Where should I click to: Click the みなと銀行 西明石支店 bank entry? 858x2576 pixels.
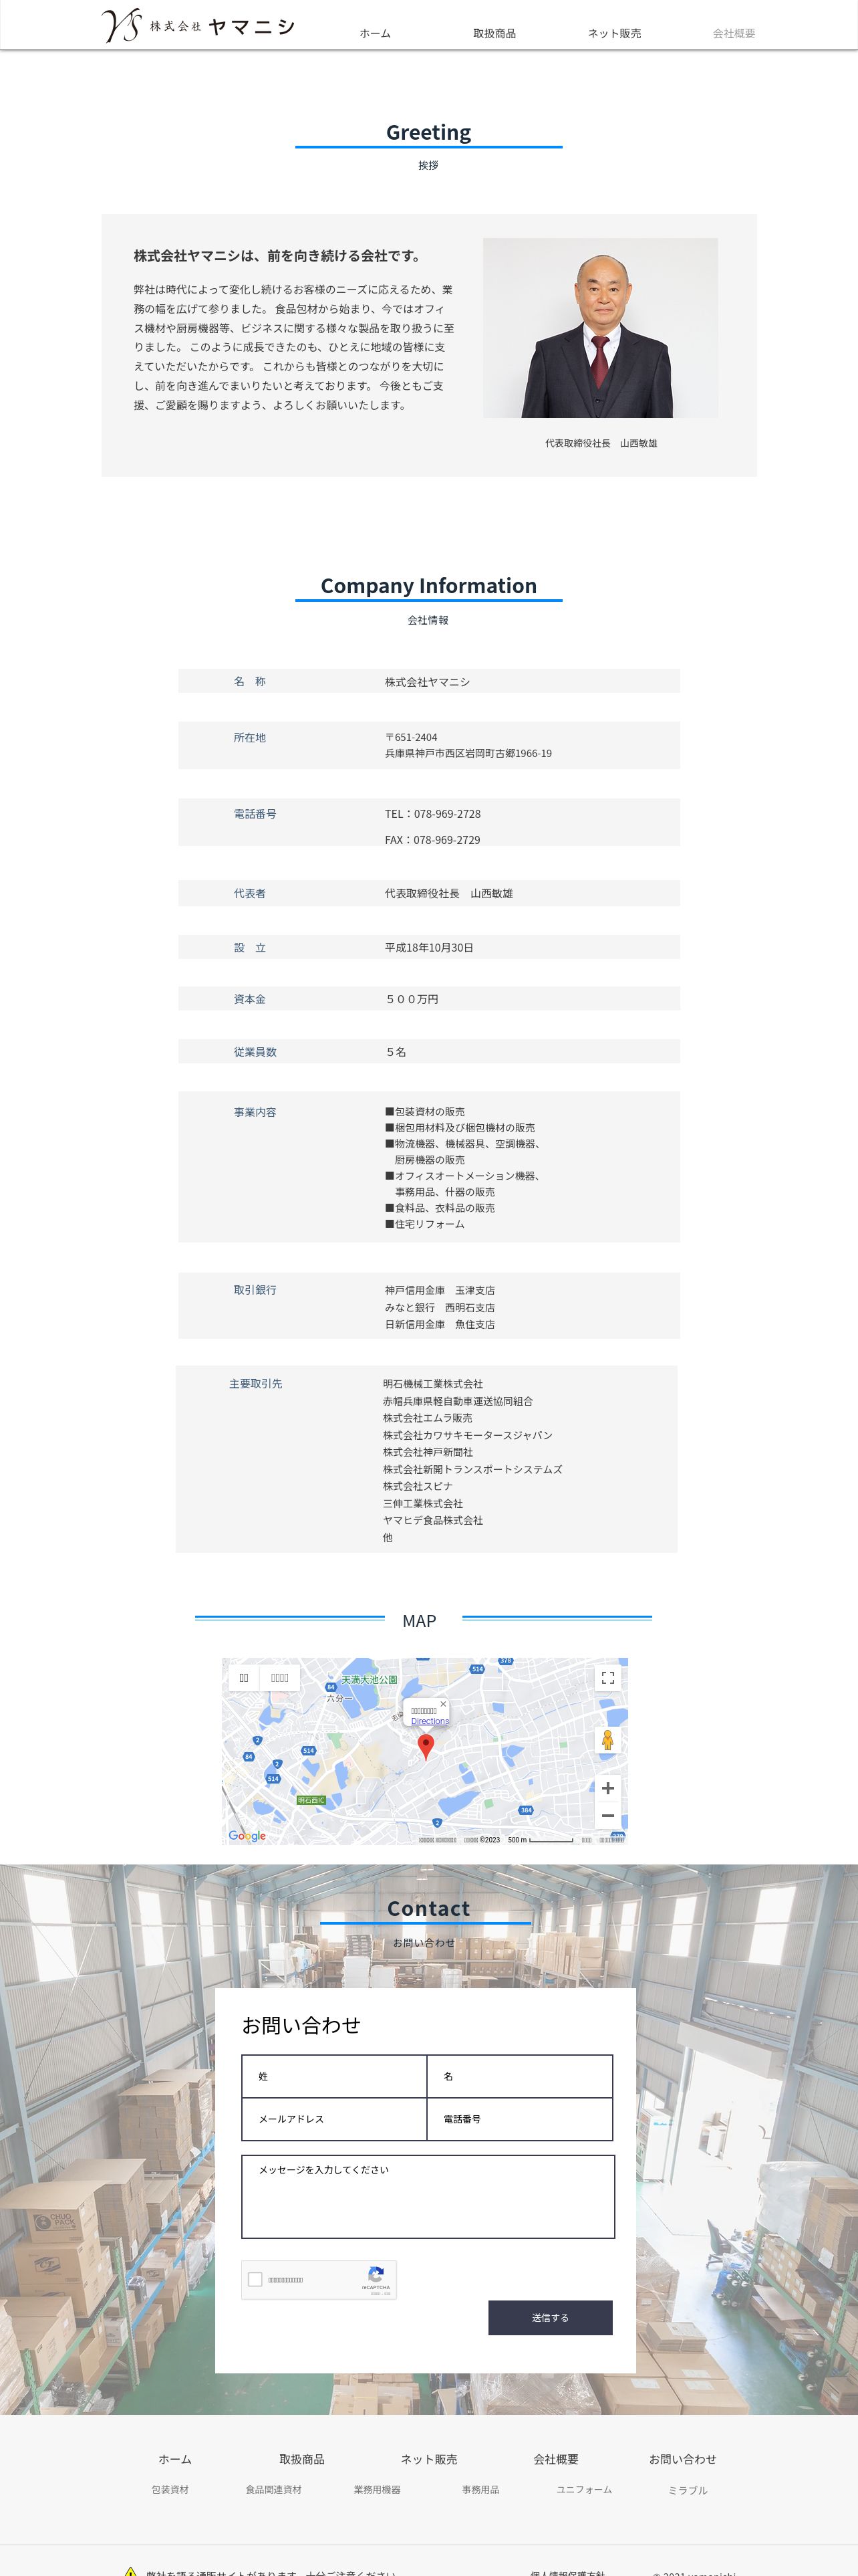(x=440, y=1307)
